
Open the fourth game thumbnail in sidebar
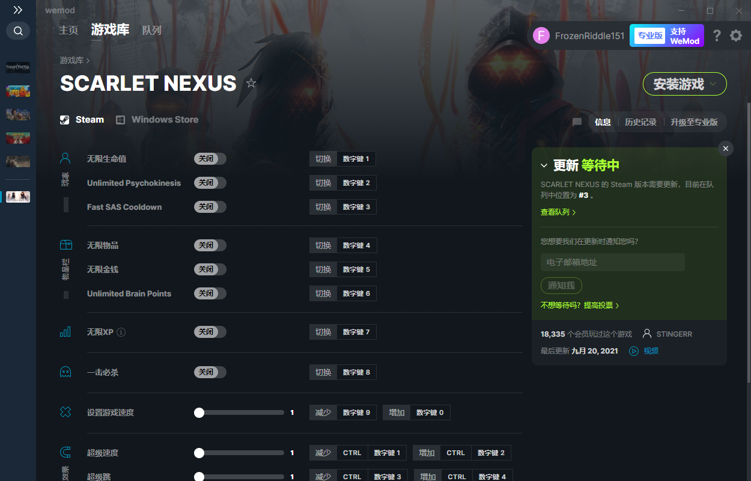pyautogui.click(x=18, y=138)
